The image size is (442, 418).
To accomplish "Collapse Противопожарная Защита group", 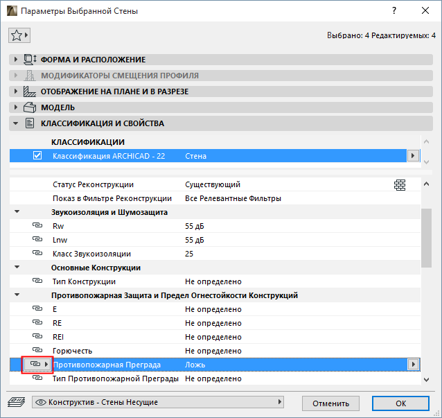I will coord(17,295).
